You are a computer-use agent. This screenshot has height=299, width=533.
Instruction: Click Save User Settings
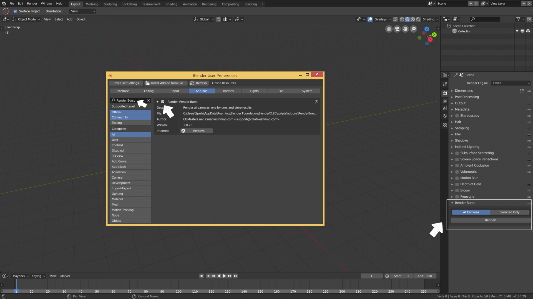[x=125, y=83]
